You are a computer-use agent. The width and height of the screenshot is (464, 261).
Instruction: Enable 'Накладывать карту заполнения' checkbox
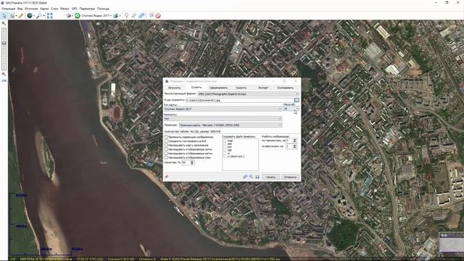[x=166, y=145]
